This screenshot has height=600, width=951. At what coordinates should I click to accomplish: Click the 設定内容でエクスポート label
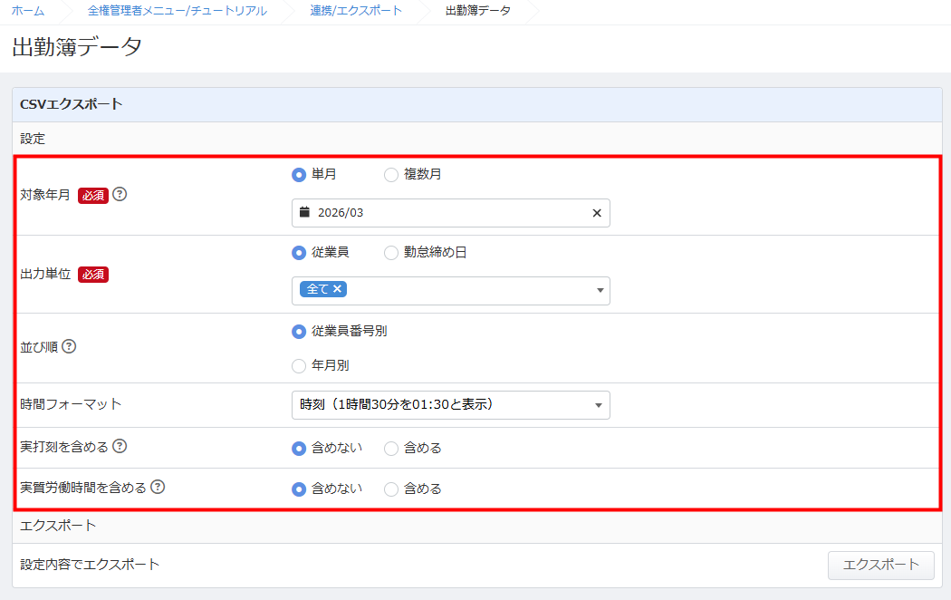tap(90, 565)
